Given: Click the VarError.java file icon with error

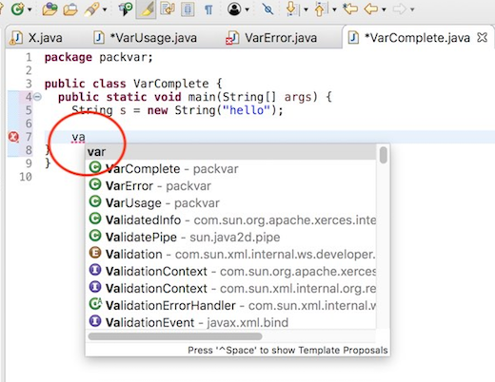Looking at the screenshot, I should pos(232,38).
